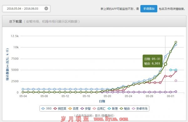The height and width of the screenshot is (122, 188).
Task: Toggle the 360 series in legend
Action: coord(46,109)
